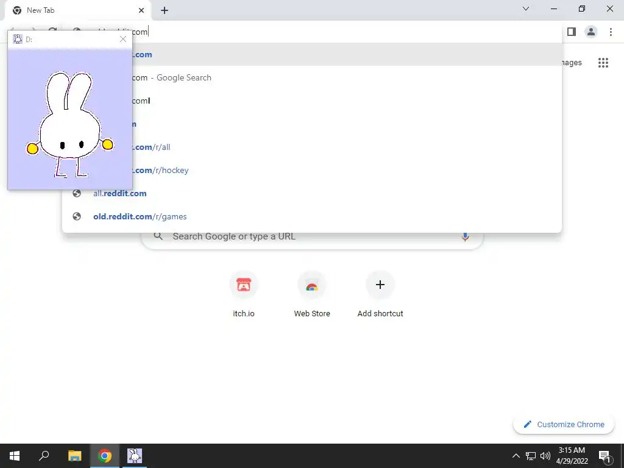This screenshot has width=624, height=468.
Task: Open a new tab with plus button
Action: pyautogui.click(x=165, y=10)
